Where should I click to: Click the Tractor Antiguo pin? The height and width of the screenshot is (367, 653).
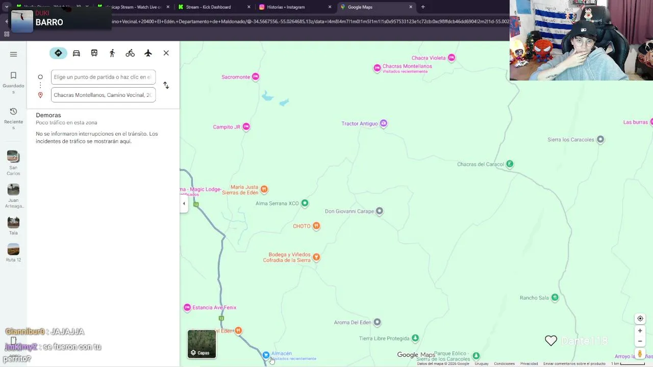pyautogui.click(x=384, y=123)
